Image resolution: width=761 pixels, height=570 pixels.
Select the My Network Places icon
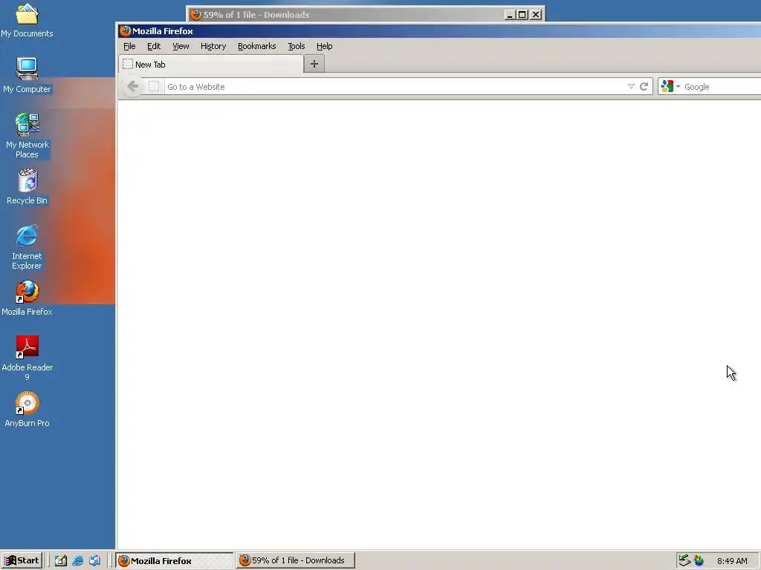tap(27, 136)
